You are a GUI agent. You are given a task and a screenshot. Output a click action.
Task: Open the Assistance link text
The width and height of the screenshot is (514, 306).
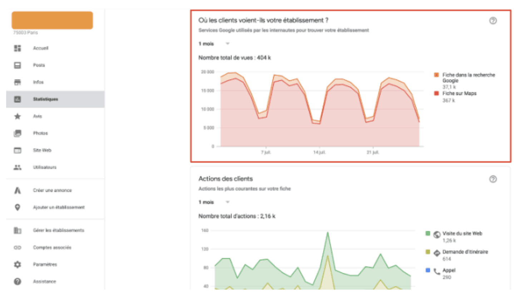tap(45, 282)
